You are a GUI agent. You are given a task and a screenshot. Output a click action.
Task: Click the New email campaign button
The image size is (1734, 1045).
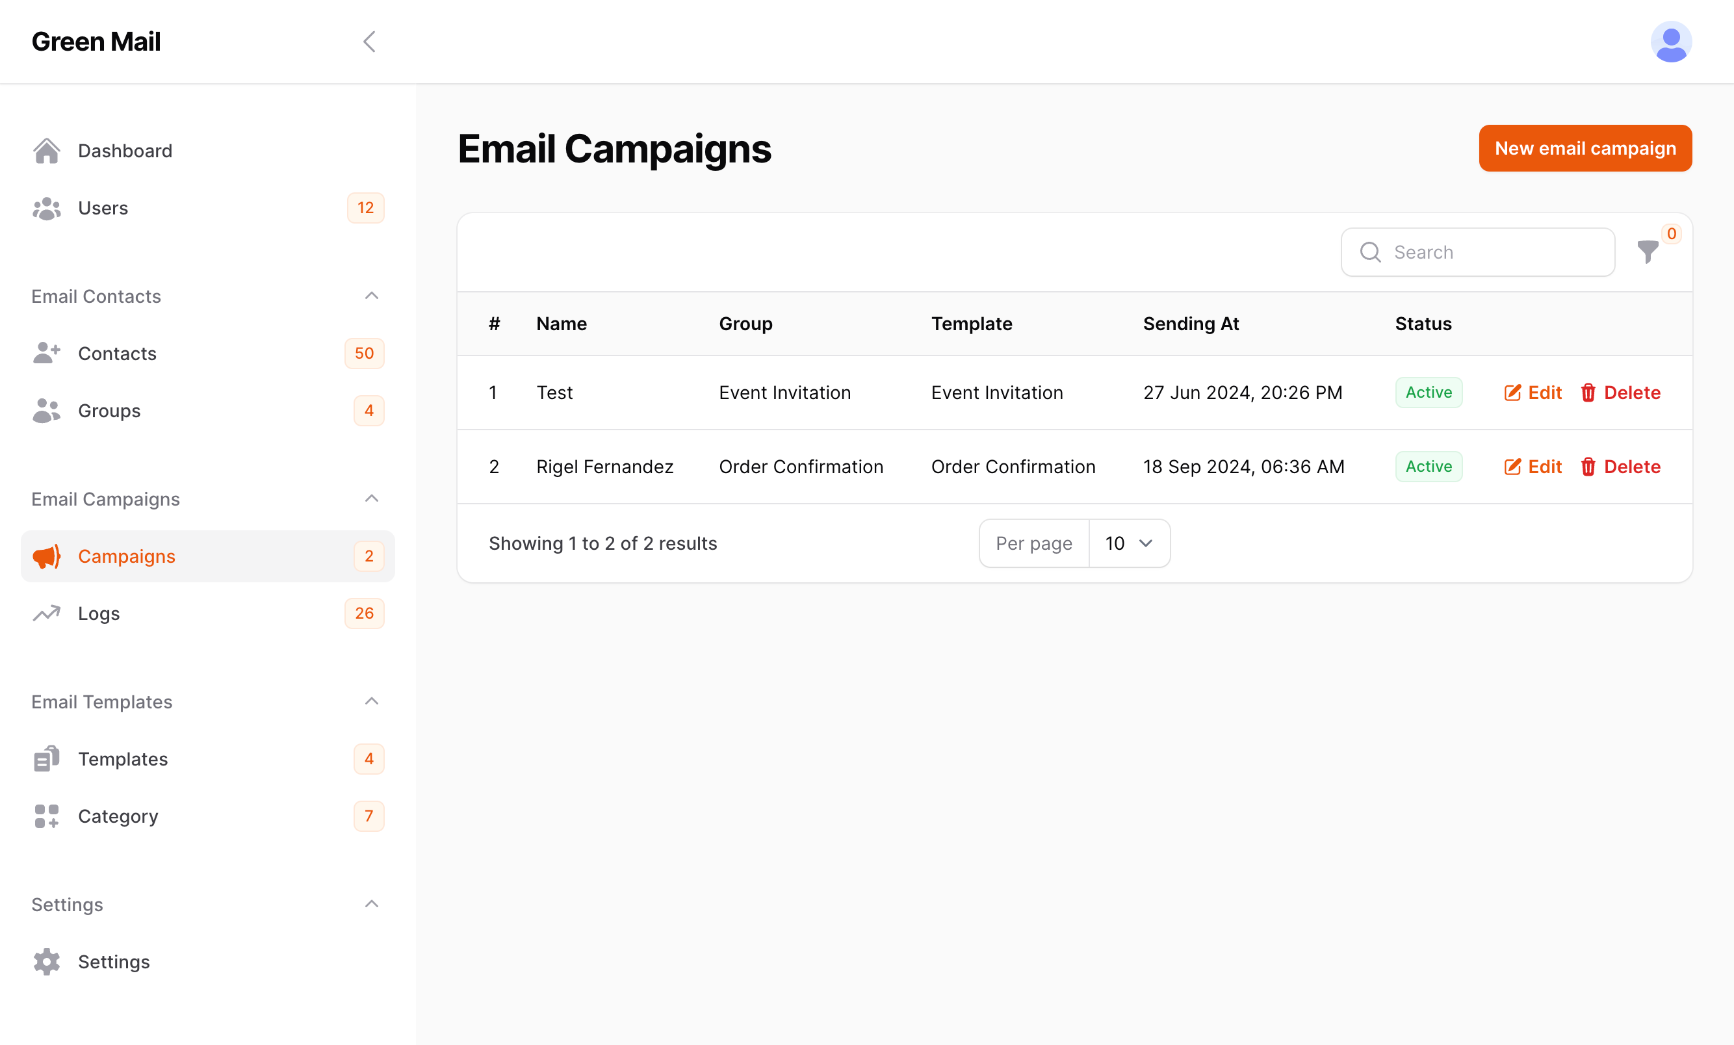[x=1585, y=148]
